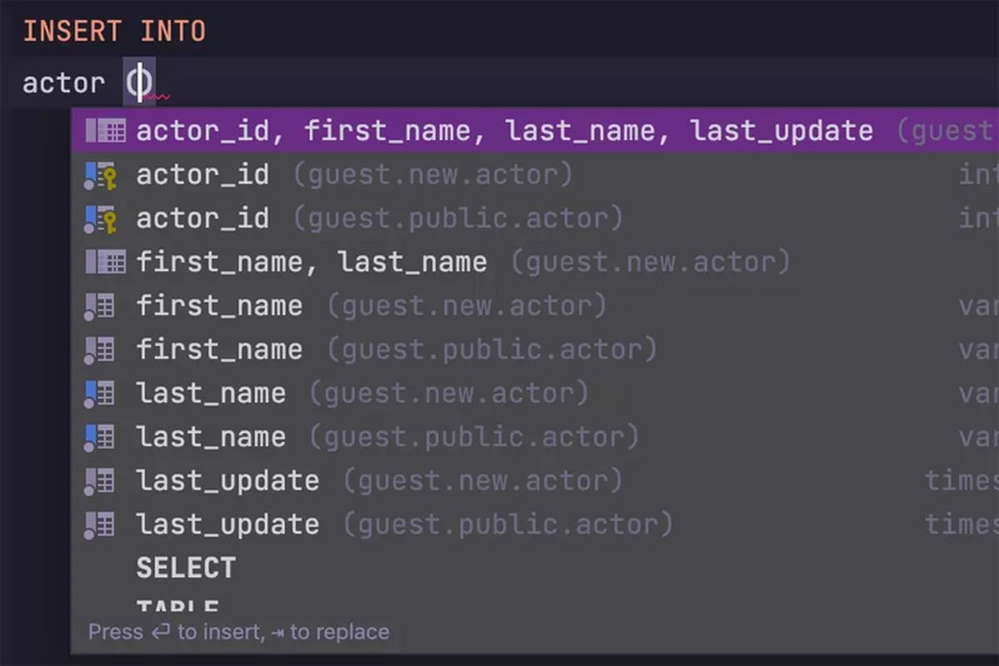Click the INSERT INTO keyword in the editor
The width and height of the screenshot is (999, 666).
click(114, 32)
